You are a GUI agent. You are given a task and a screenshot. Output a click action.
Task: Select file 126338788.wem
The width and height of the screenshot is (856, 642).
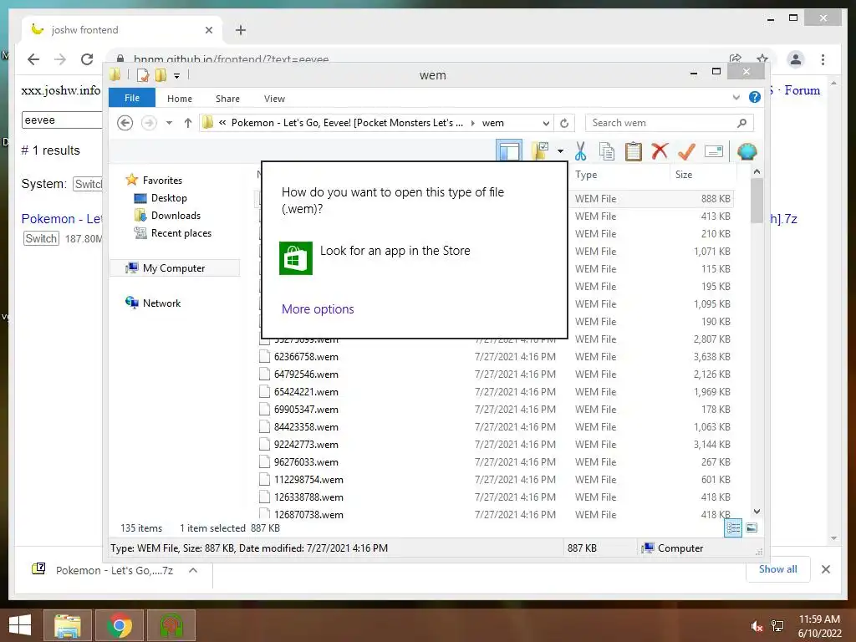tap(308, 497)
